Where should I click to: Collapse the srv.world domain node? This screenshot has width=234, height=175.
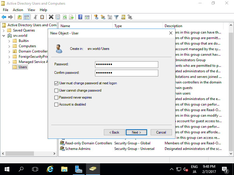pyautogui.click(x=4, y=36)
